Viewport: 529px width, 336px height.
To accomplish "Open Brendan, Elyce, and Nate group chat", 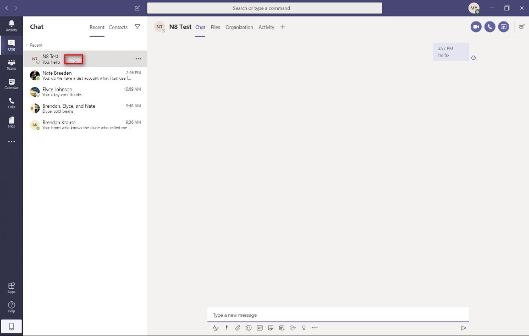I will tap(85, 108).
